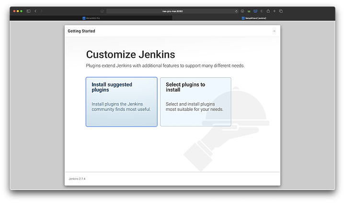Click the 'Plugins extend Jenkins' description text
Viewport: 345px width, 203px height.
(x=165, y=66)
